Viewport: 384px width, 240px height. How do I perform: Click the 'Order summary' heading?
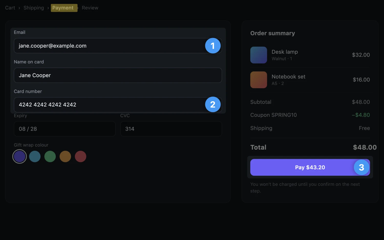click(273, 33)
